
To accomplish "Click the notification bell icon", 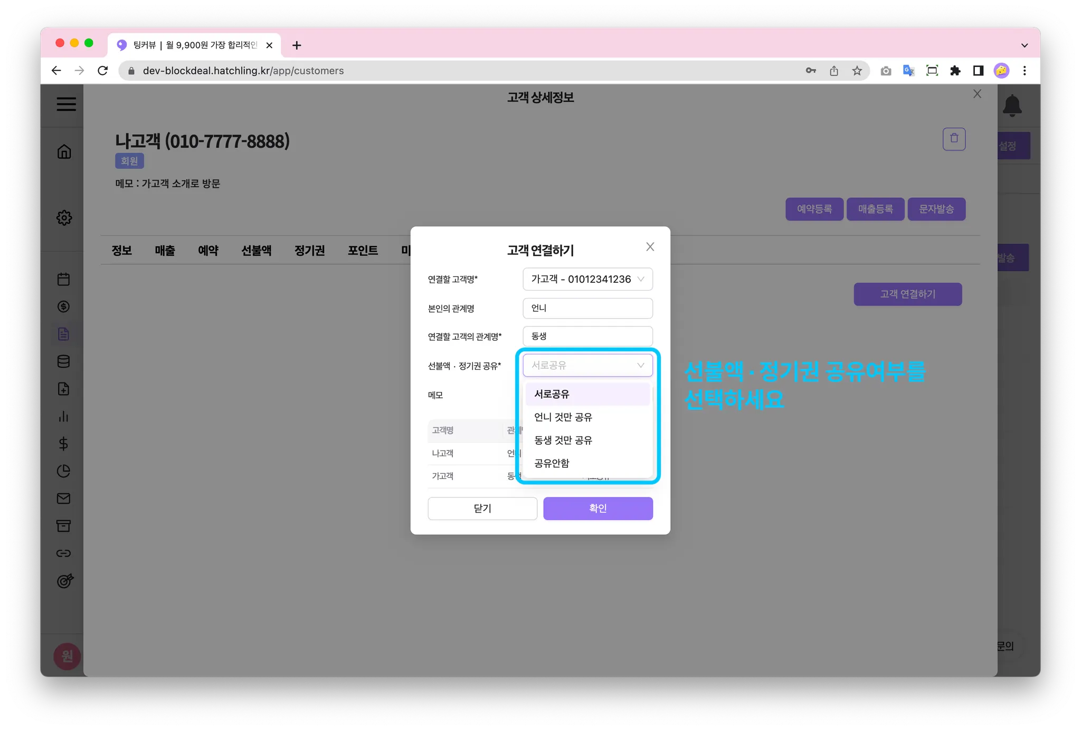I will click(x=1012, y=105).
